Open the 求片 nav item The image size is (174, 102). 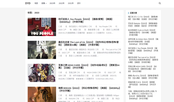[79, 3]
